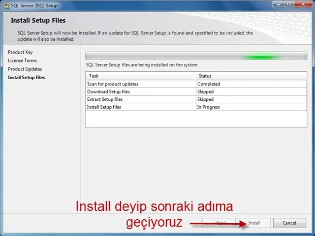Click the 'In Progress' status cell
The width and height of the screenshot is (315, 236).
pos(252,107)
